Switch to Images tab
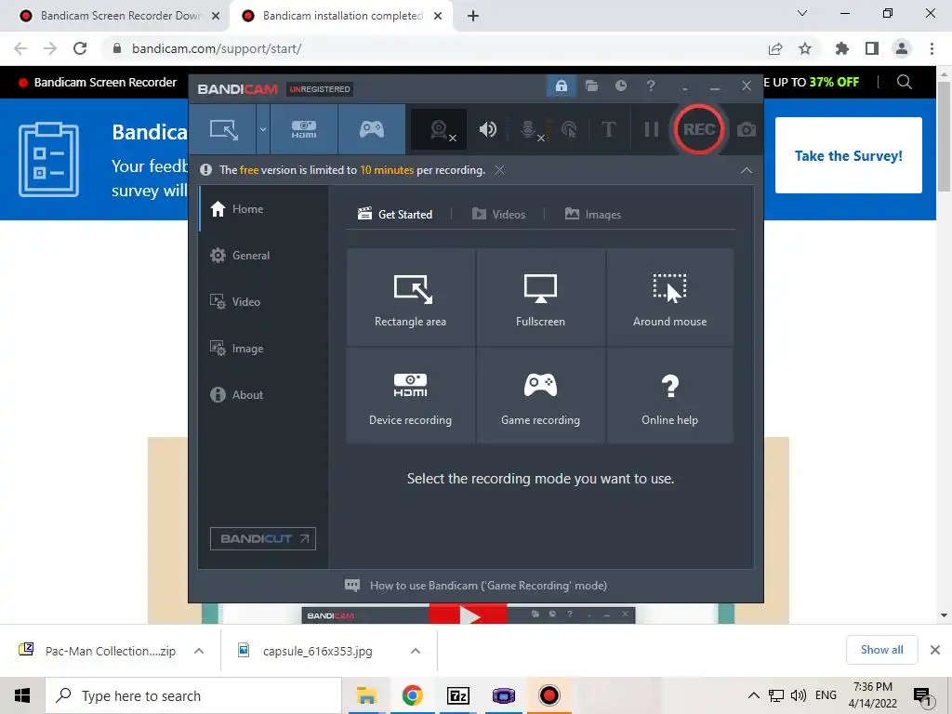The height and width of the screenshot is (714, 952). pyautogui.click(x=593, y=215)
